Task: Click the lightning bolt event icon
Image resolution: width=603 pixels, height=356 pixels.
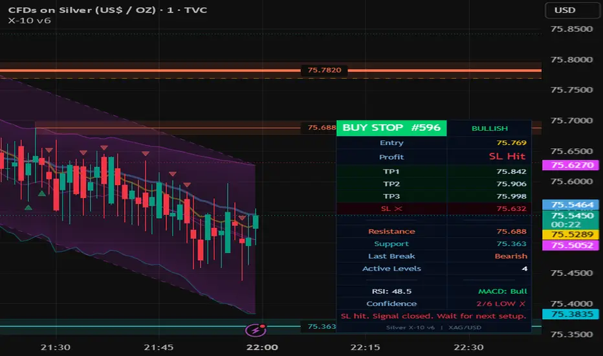Action: [x=256, y=330]
